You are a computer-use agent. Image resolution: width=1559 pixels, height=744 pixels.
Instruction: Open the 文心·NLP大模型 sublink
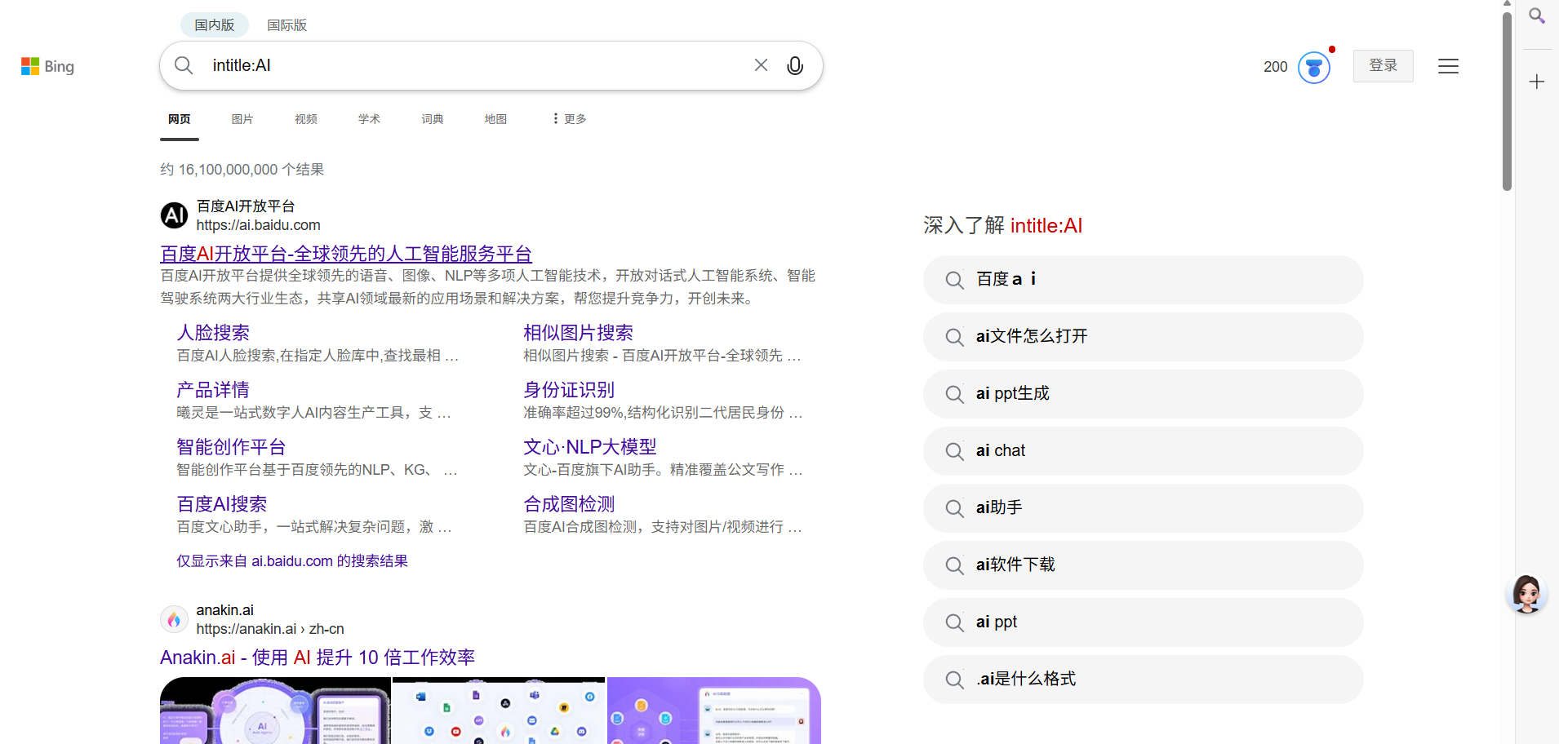pyautogui.click(x=590, y=447)
